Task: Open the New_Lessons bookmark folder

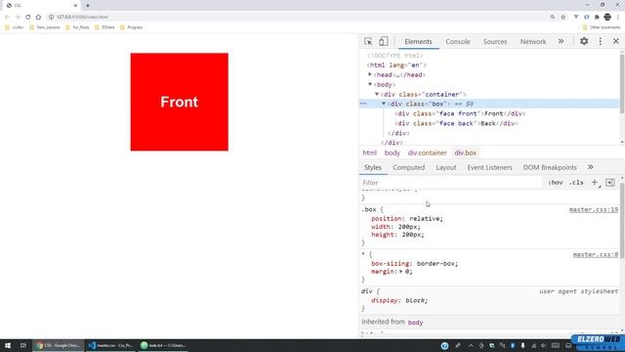Action: point(45,27)
